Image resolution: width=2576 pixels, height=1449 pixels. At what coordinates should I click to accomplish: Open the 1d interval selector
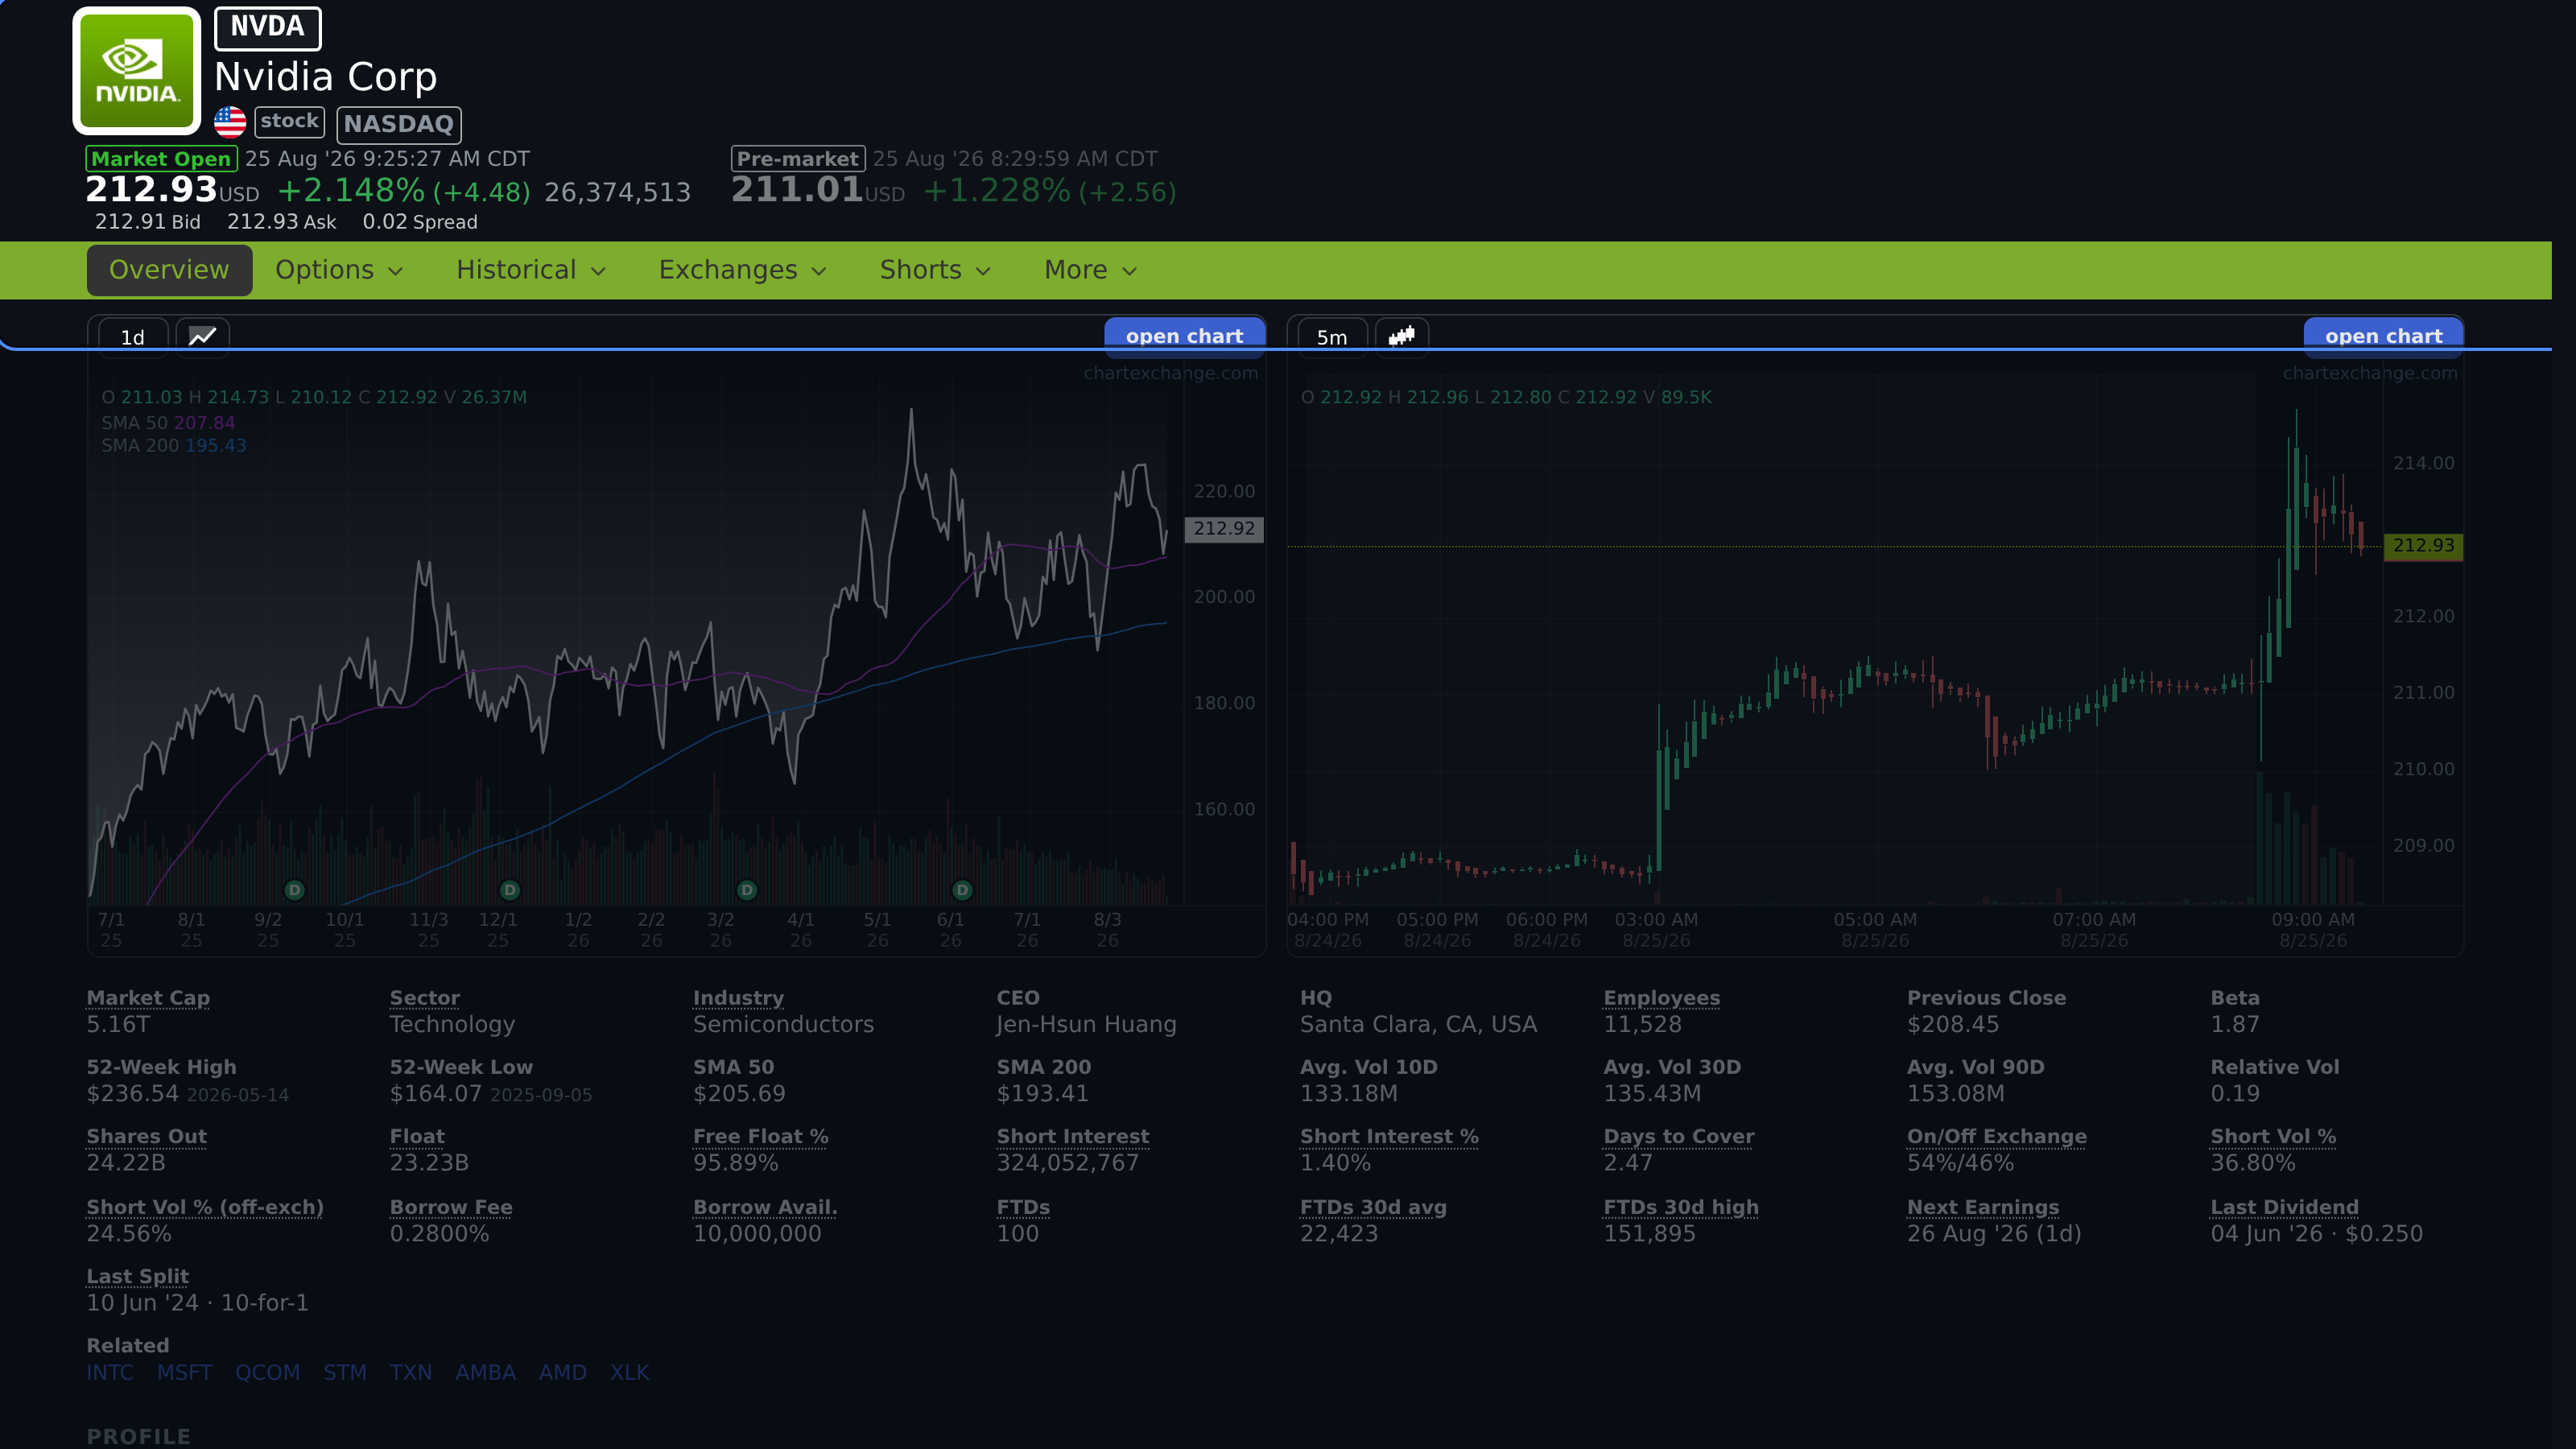(133, 337)
